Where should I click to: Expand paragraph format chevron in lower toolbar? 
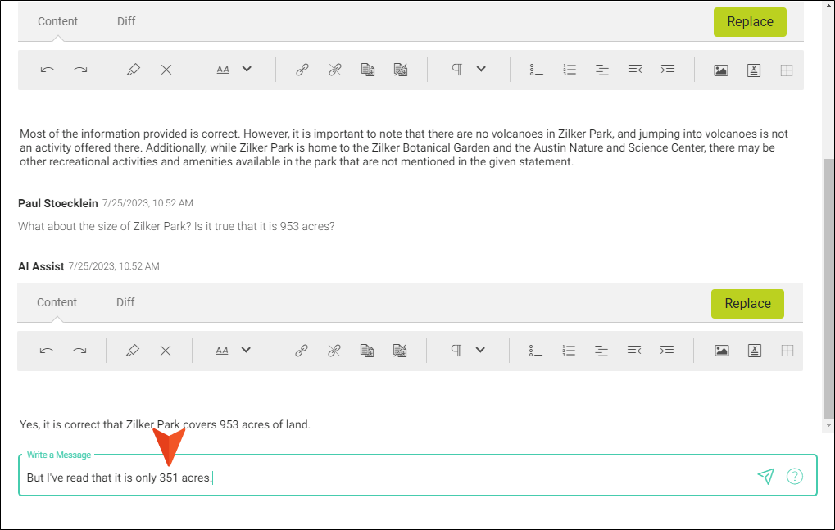pos(480,350)
